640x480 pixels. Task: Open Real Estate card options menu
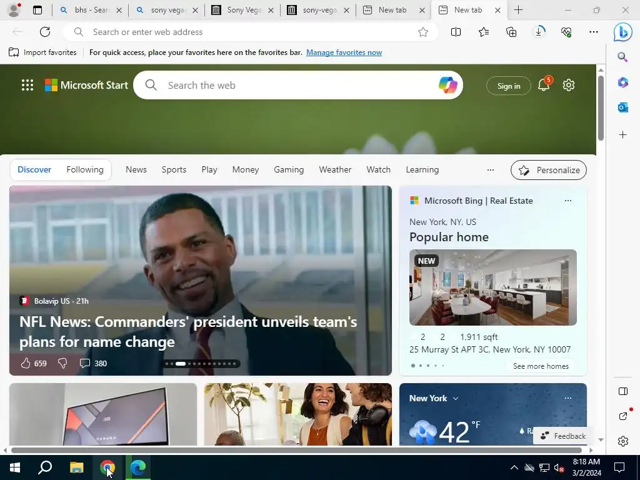click(x=567, y=201)
